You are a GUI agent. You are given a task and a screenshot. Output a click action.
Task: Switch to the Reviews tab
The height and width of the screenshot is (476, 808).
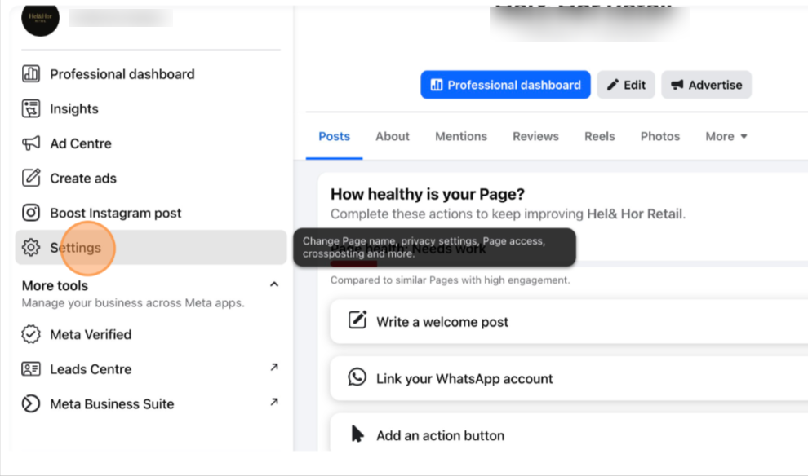[x=535, y=136]
